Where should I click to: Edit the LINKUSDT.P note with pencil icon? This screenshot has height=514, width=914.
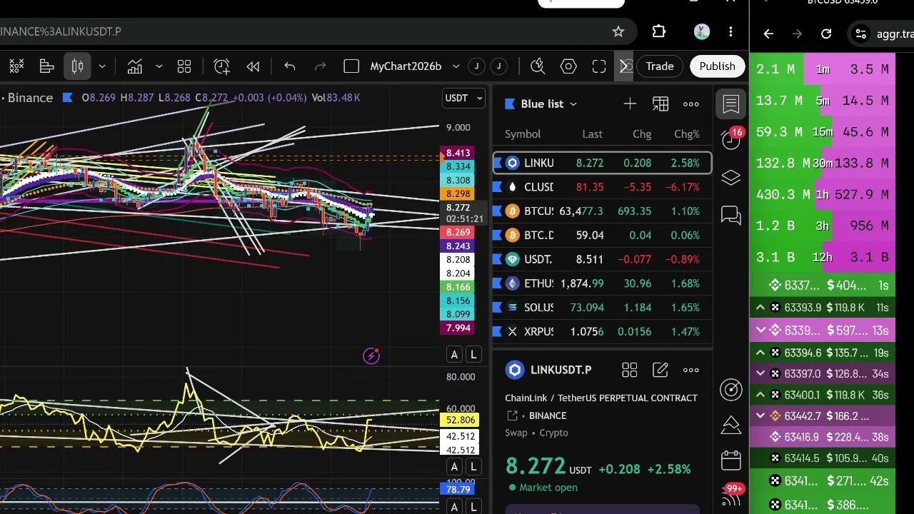point(661,370)
